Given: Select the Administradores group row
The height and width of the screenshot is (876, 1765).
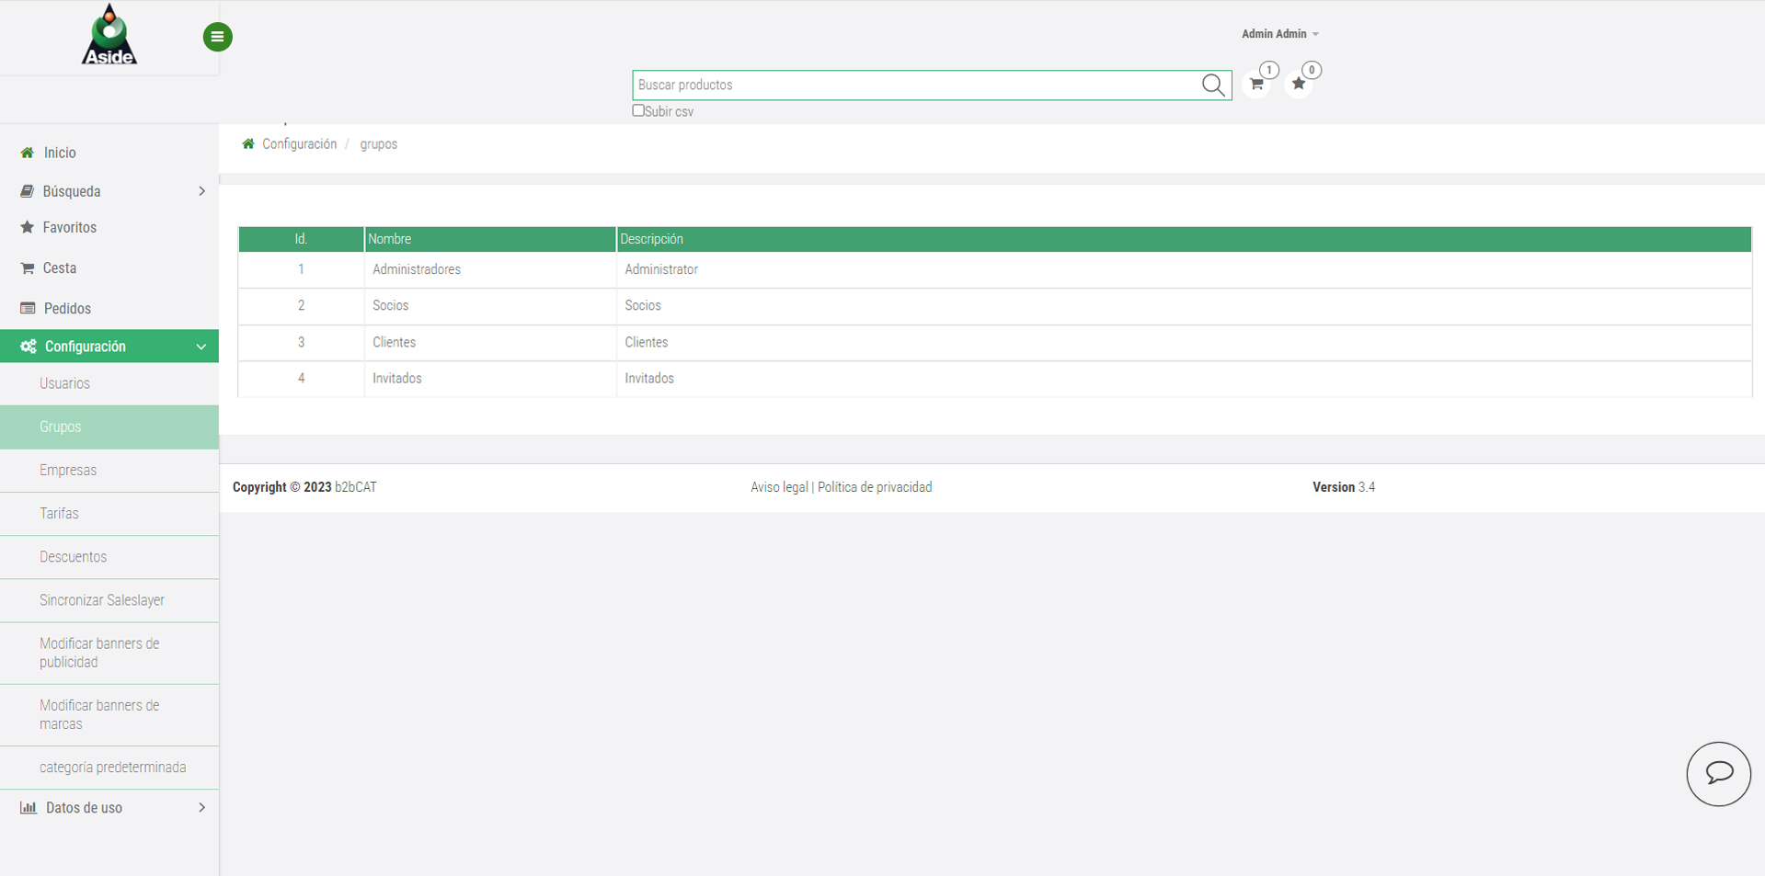Looking at the screenshot, I should [417, 269].
